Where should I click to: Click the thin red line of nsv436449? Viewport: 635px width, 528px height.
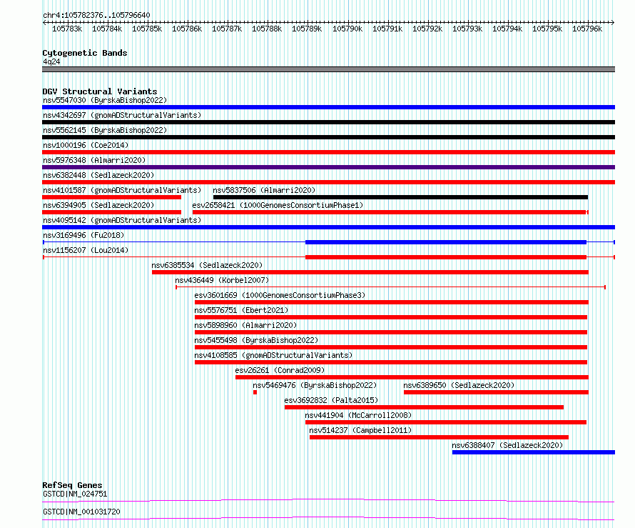tap(390, 287)
